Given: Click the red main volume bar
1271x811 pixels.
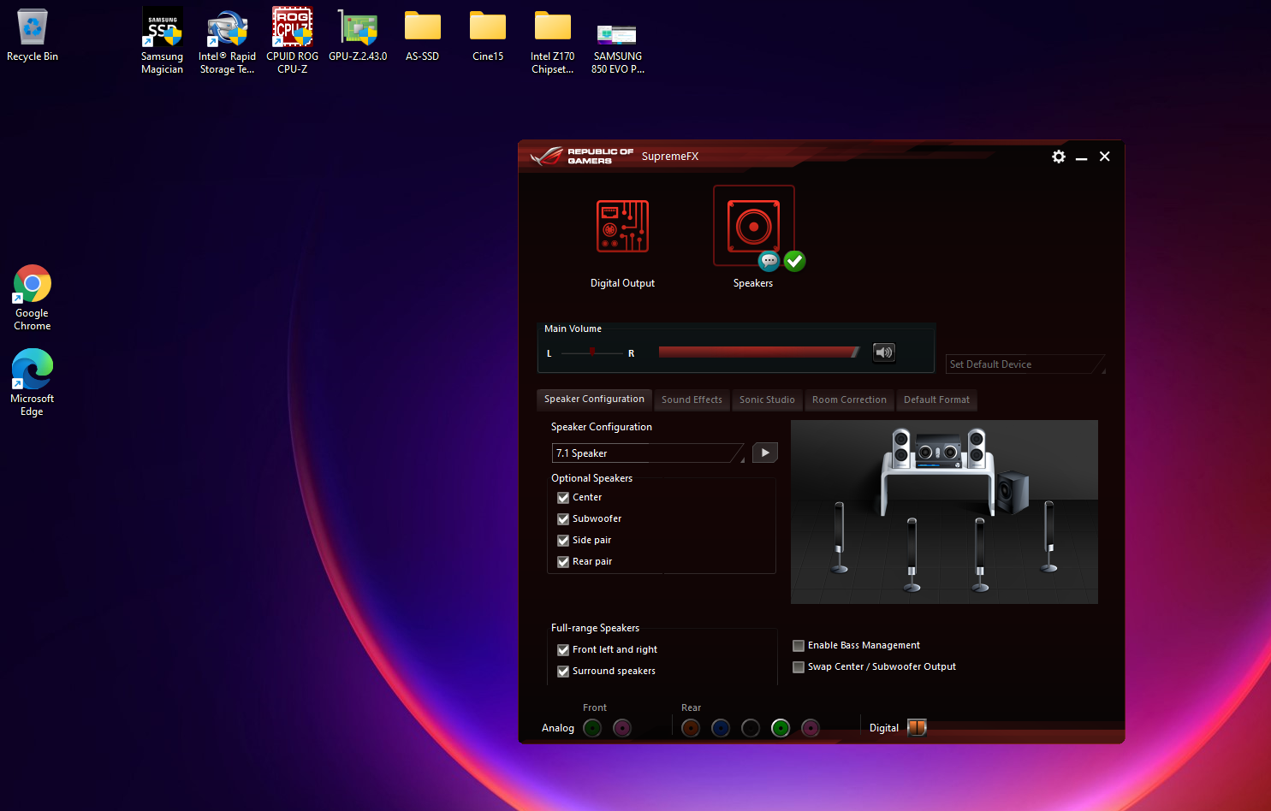Looking at the screenshot, I should click(759, 352).
